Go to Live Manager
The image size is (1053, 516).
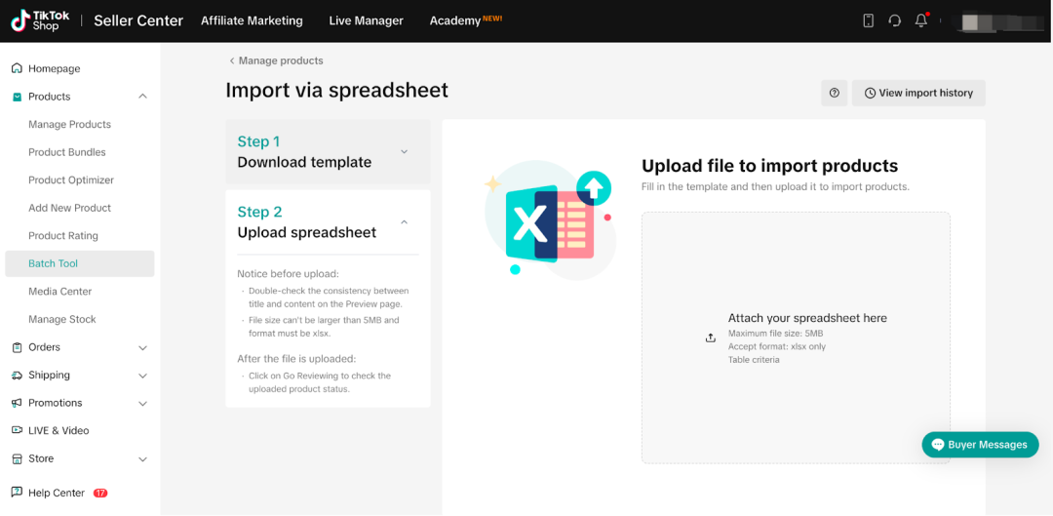(x=366, y=20)
